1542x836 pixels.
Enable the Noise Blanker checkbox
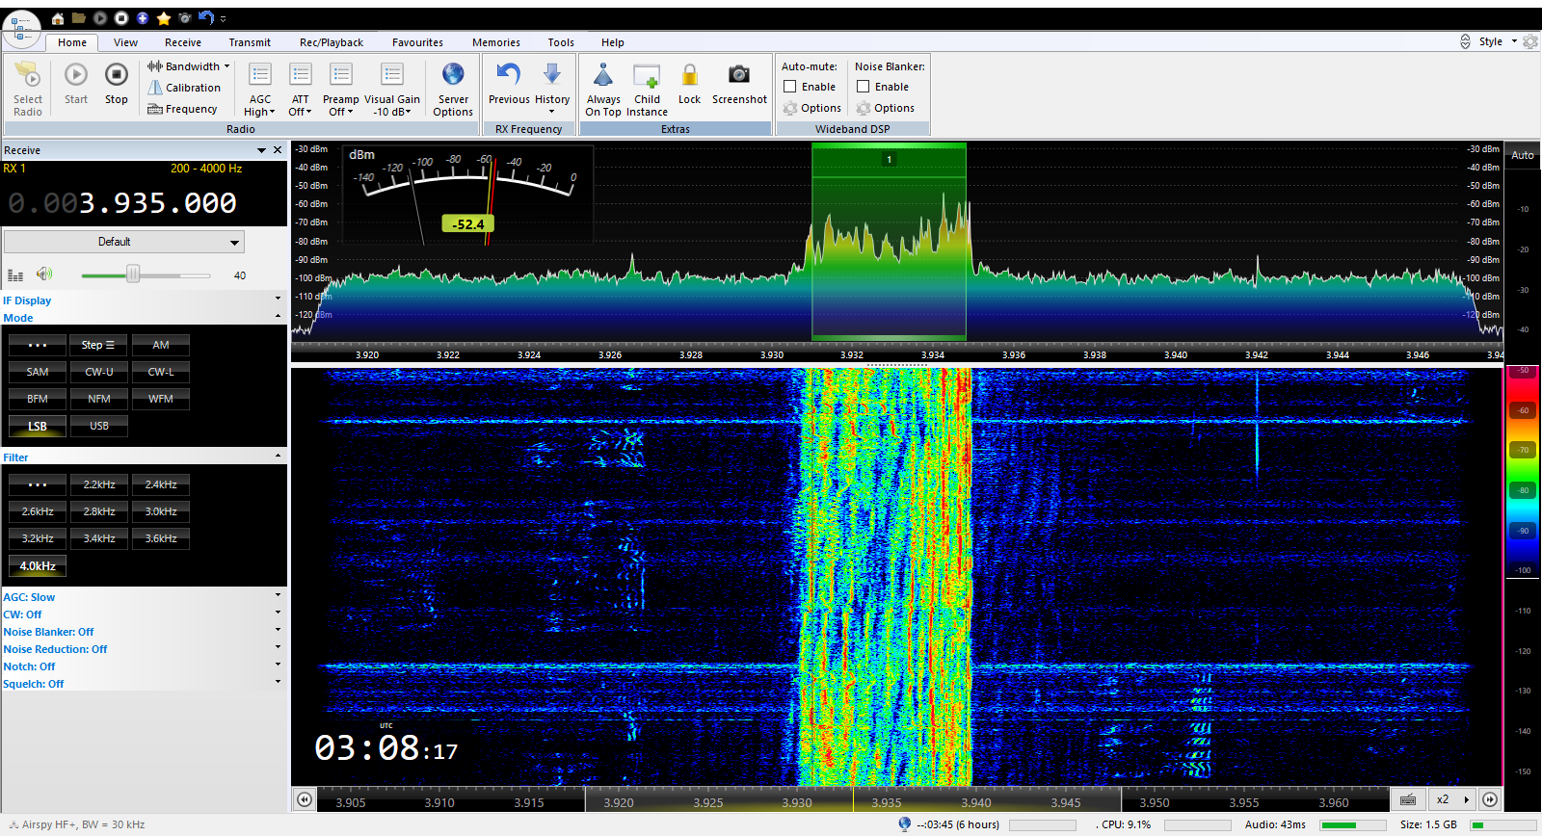[x=864, y=87]
